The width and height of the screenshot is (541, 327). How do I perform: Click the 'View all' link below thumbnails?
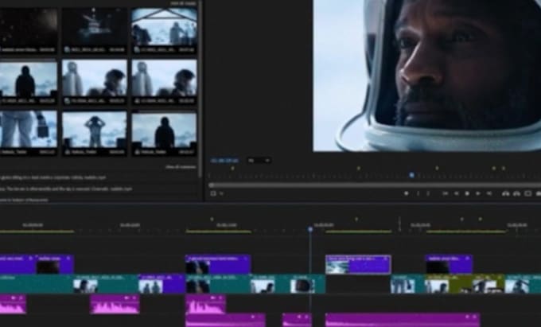(x=181, y=167)
